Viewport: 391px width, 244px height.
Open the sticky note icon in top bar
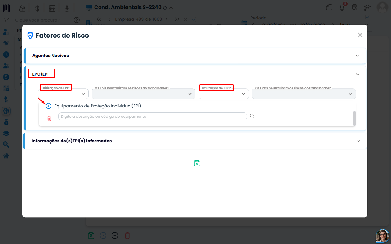click(329, 8)
